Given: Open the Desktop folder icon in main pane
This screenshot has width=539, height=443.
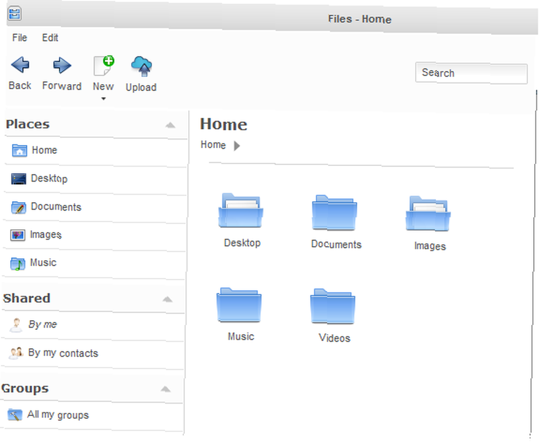Looking at the screenshot, I should (x=241, y=211).
